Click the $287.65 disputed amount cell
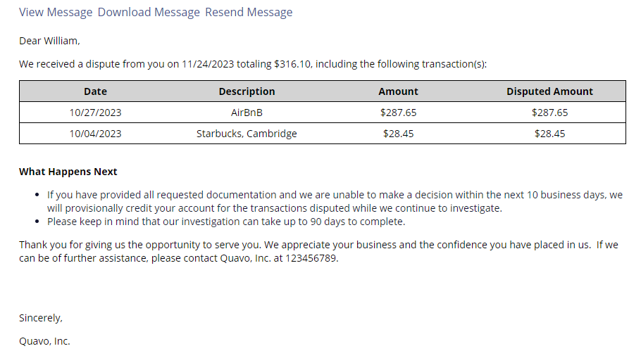Viewport: 641px width, 358px height. pos(550,113)
